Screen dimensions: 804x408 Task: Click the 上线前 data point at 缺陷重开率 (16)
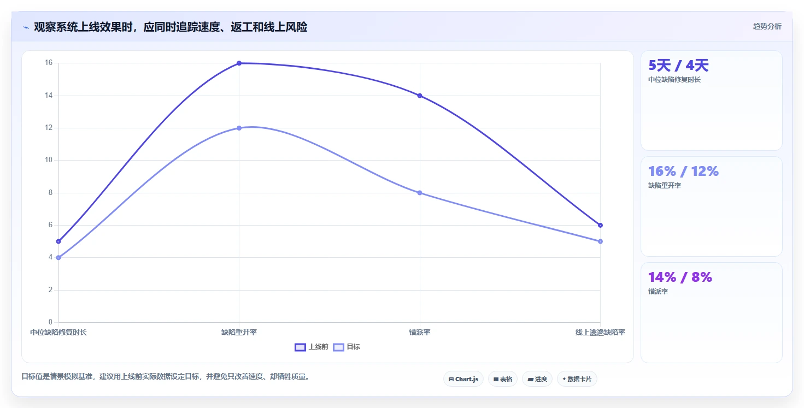click(x=239, y=63)
